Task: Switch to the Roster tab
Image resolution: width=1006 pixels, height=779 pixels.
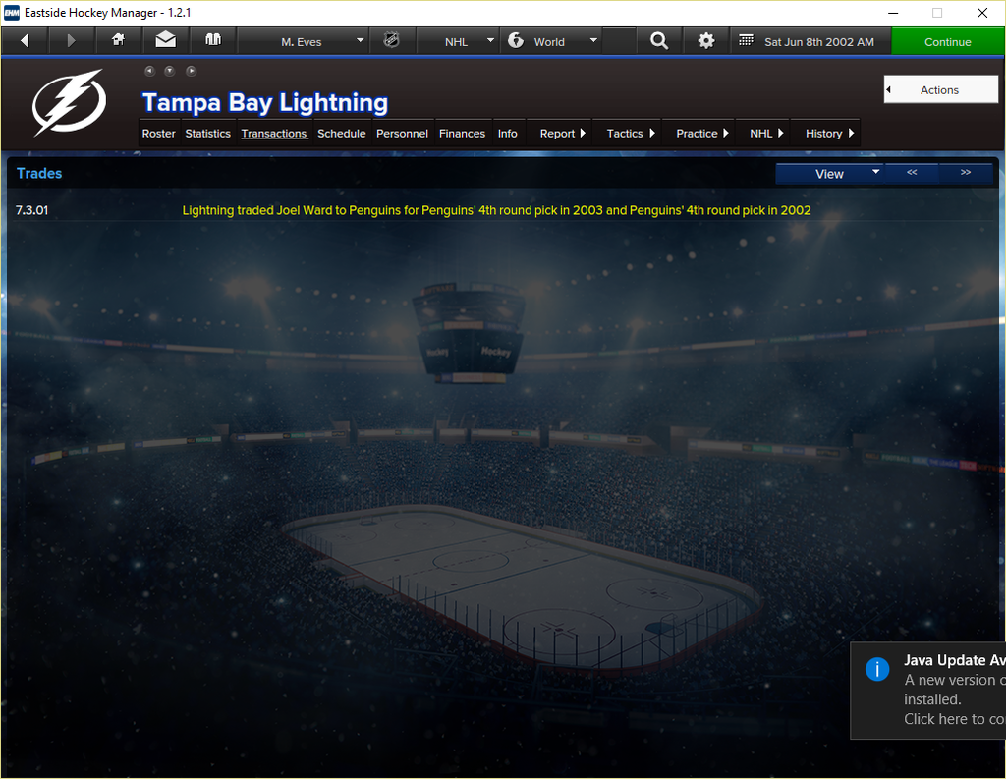Action: (x=158, y=134)
